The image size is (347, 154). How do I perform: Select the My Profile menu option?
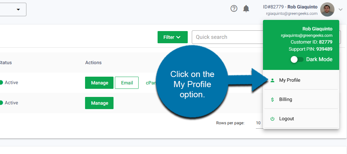coord(290,80)
